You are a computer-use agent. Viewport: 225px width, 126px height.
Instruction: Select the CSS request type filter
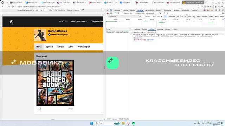click(182, 16)
